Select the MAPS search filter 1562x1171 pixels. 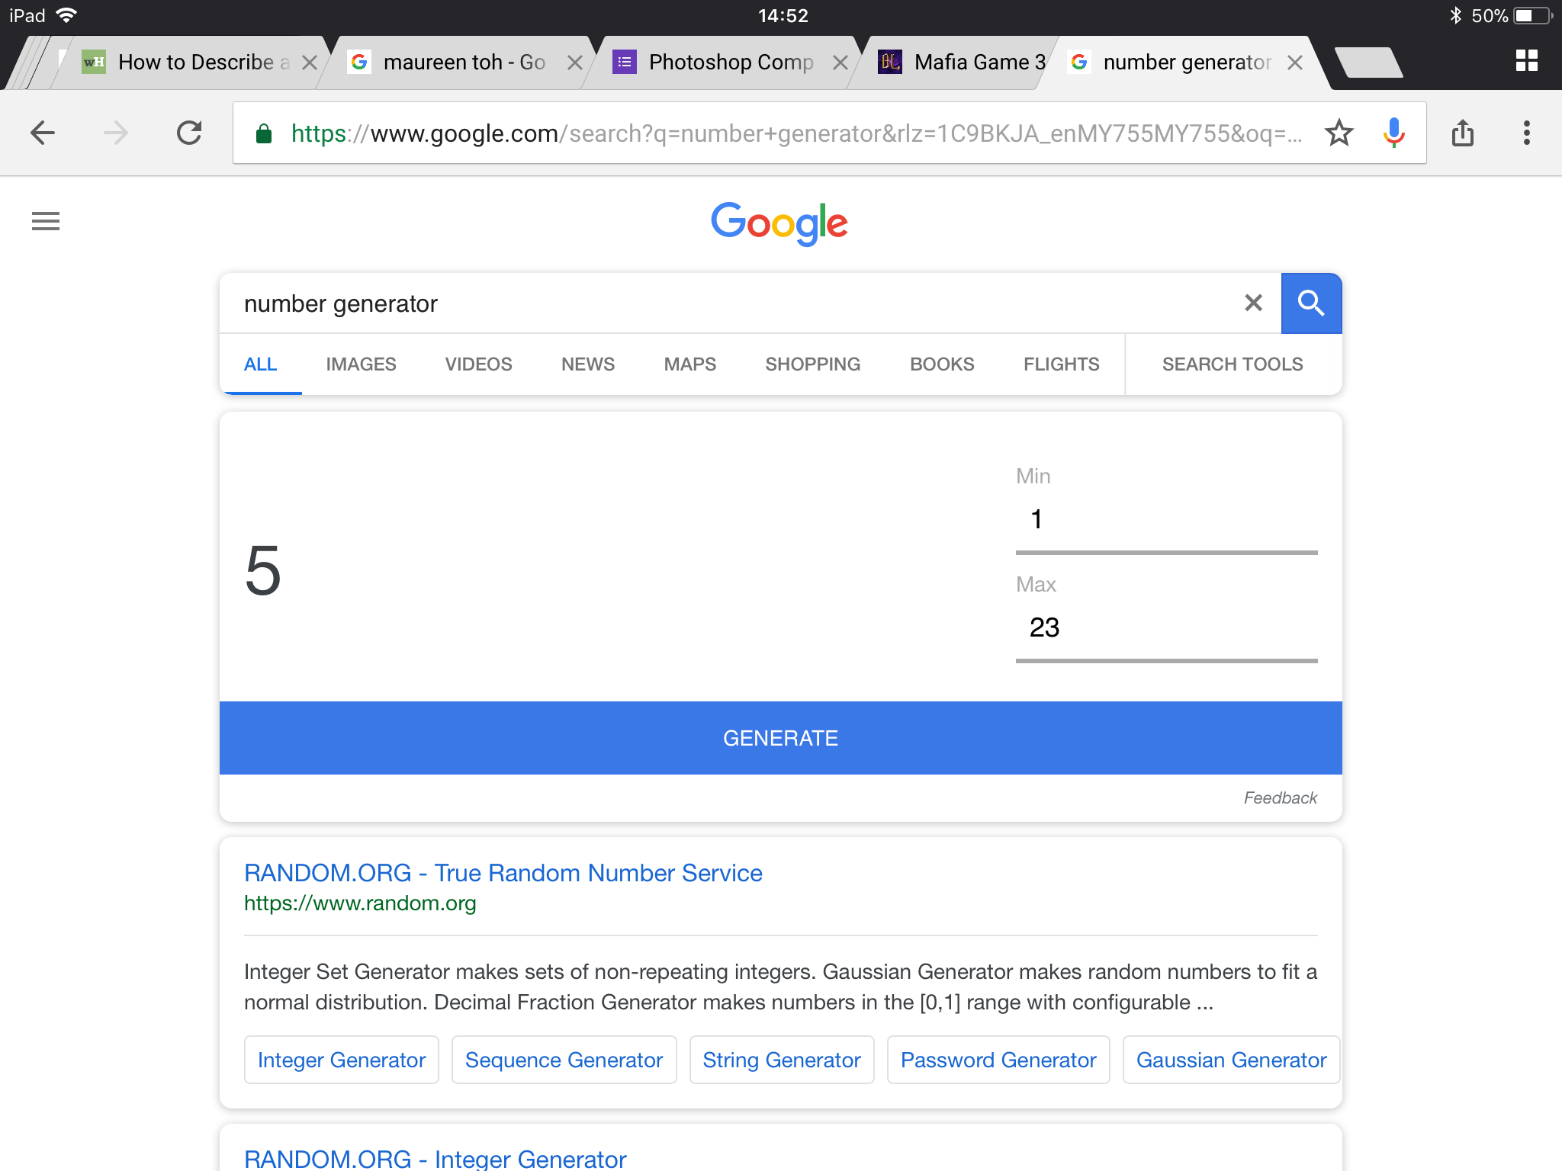point(689,364)
